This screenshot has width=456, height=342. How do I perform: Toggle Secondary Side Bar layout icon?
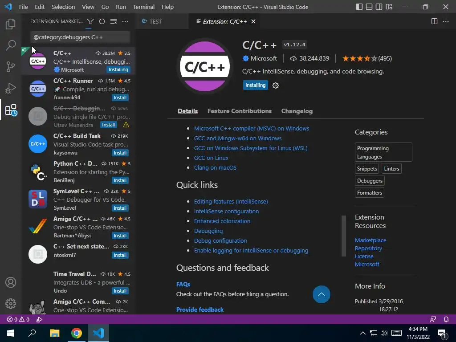pyautogui.click(x=379, y=7)
